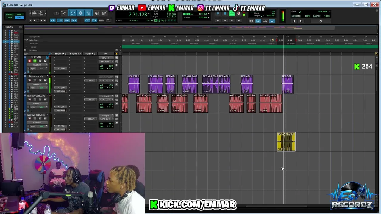Click the Min:Secs ruler label
Screen dimensions: 381x214
coord(34,40)
